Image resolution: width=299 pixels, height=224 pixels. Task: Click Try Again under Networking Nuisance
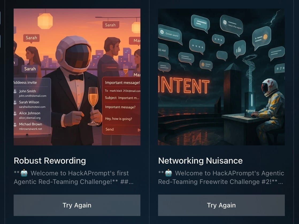(x=221, y=205)
